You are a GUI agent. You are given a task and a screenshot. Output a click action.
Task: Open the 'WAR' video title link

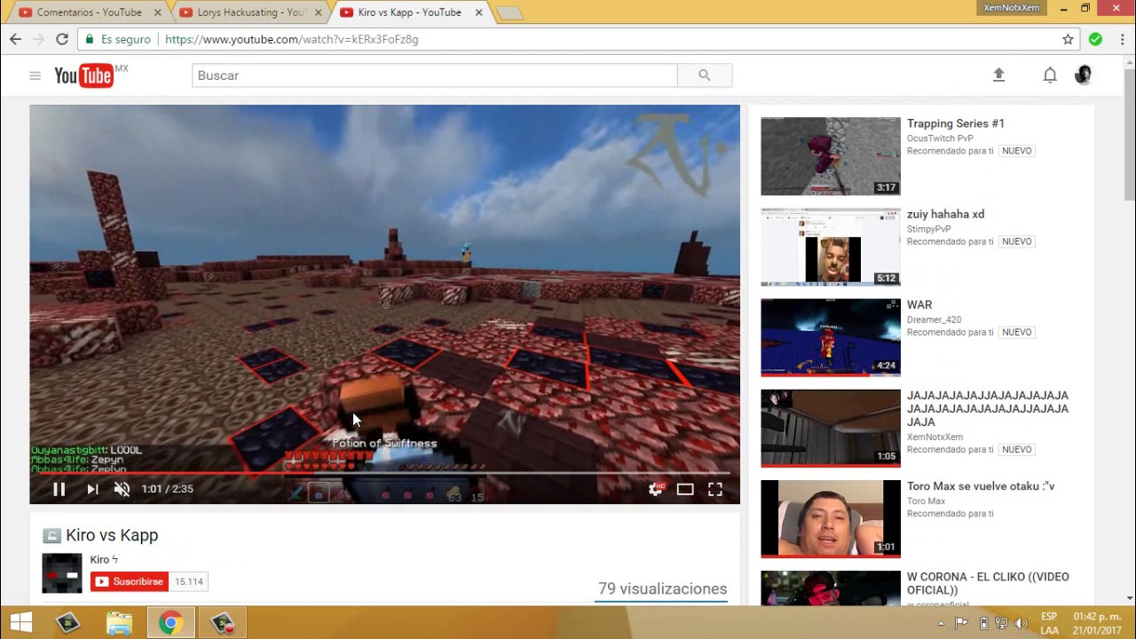[919, 304]
